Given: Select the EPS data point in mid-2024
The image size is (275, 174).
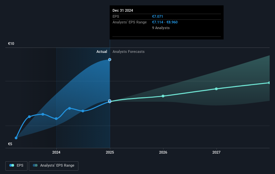Looking at the screenshot, I should (x=83, y=111).
